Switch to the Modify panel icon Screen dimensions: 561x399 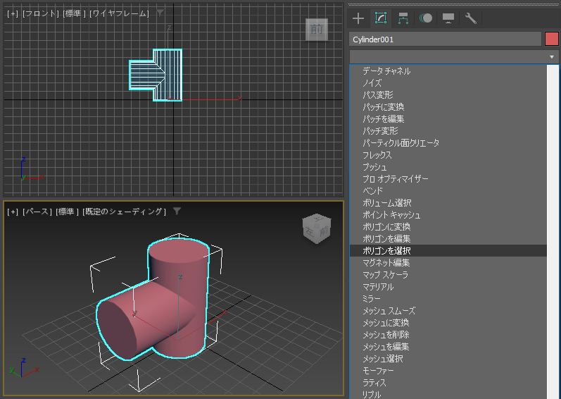pos(381,18)
